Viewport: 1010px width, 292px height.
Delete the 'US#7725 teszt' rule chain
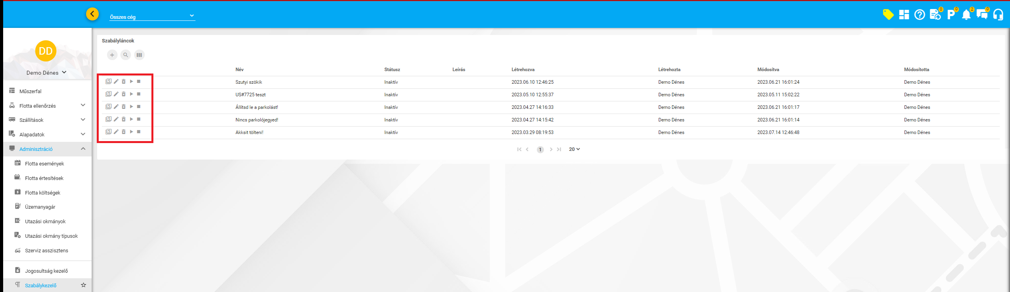point(123,94)
